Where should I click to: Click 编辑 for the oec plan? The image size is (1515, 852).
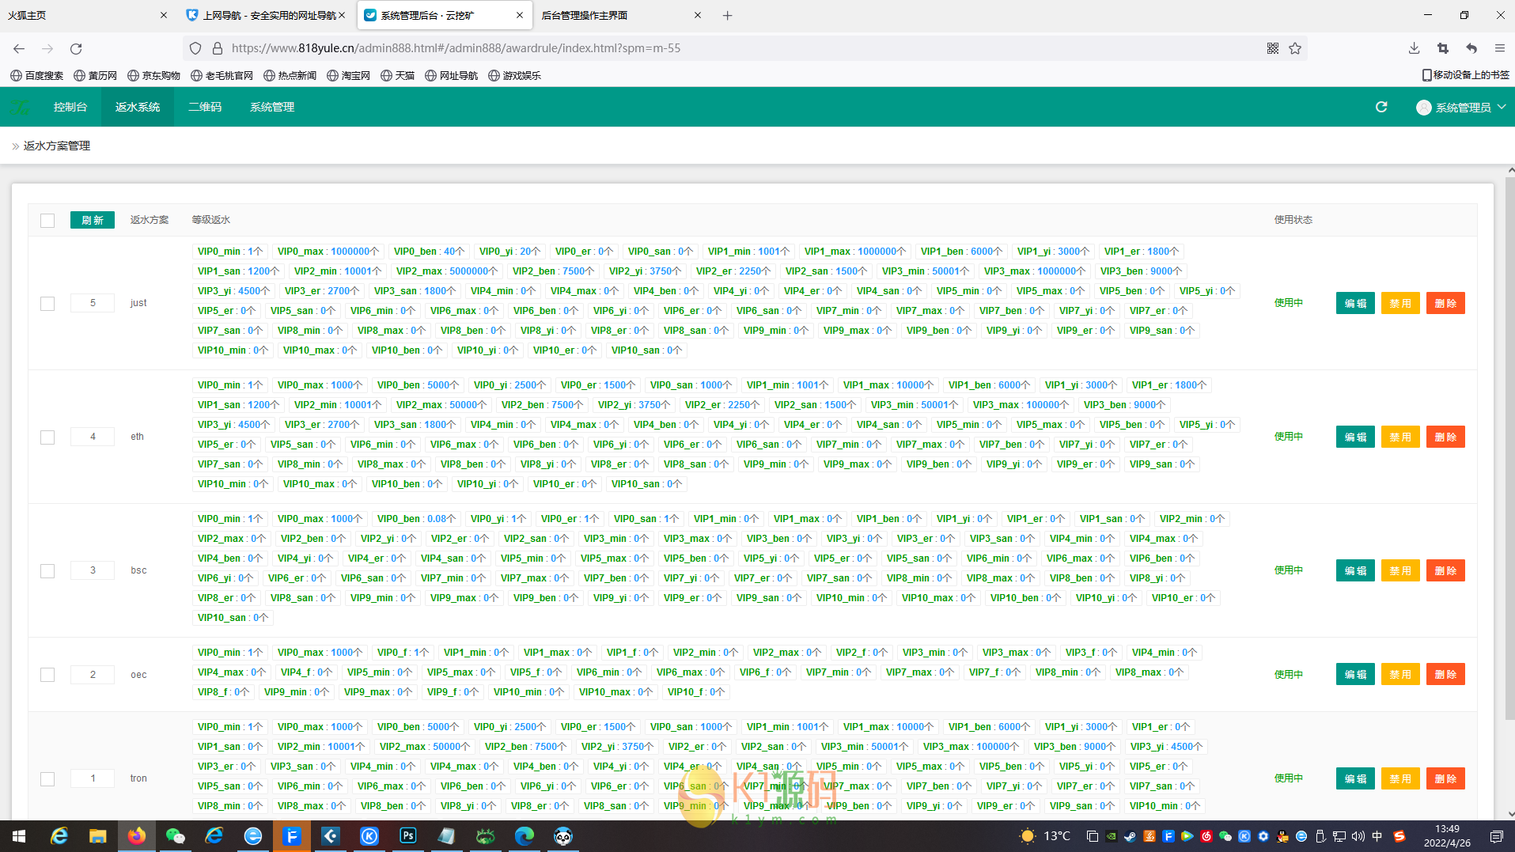(x=1355, y=674)
